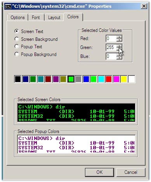Pick the gray color swatch

coord(78,79)
